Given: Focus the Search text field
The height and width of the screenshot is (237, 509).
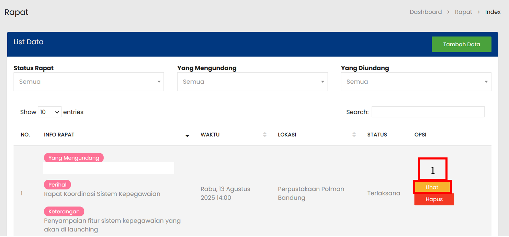Looking at the screenshot, I should [x=428, y=112].
